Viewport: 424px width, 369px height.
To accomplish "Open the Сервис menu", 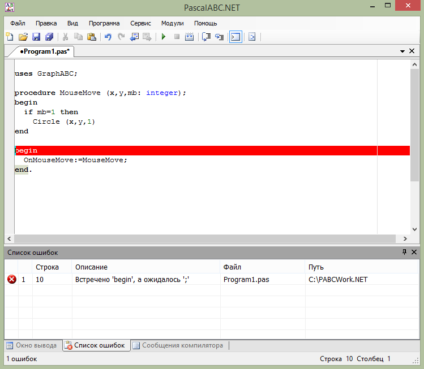I will point(140,24).
